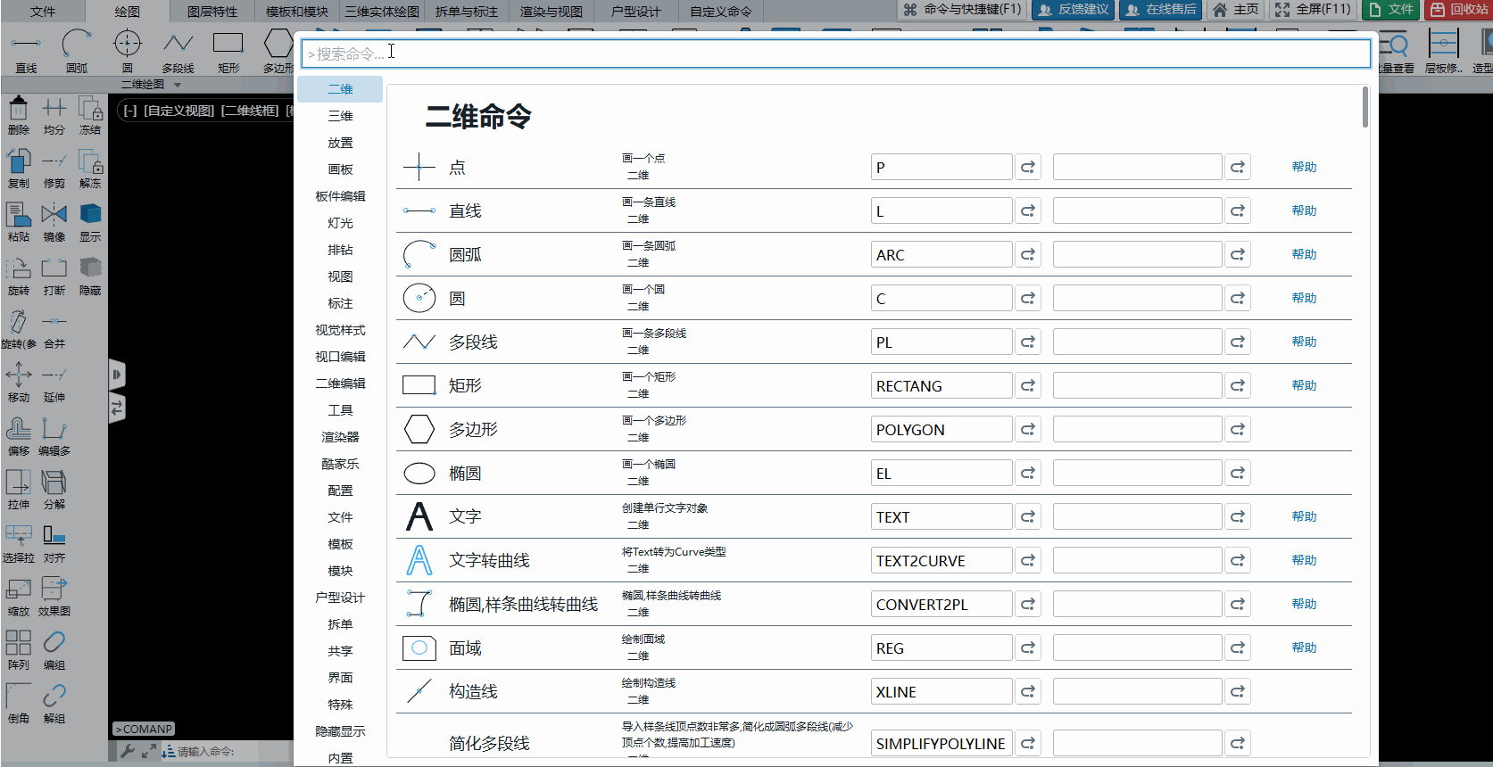This screenshot has width=1493, height=767.
Task: Select the 旋转 (rotate) tool
Action: [19, 274]
